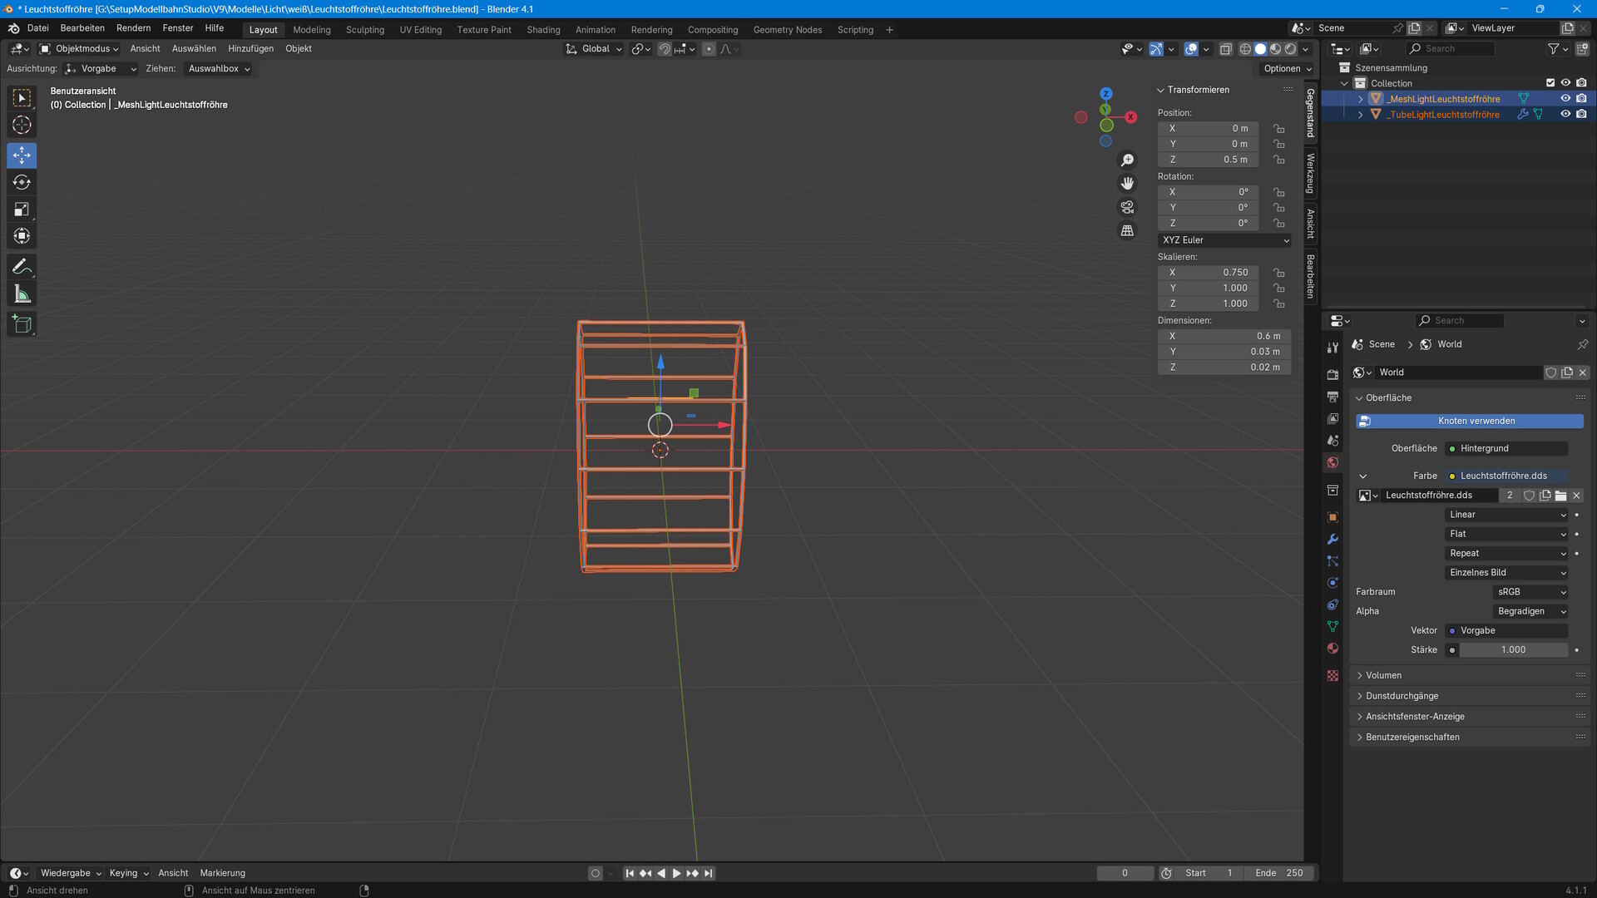
Task: Select the Scale tool
Action: pos(22,210)
